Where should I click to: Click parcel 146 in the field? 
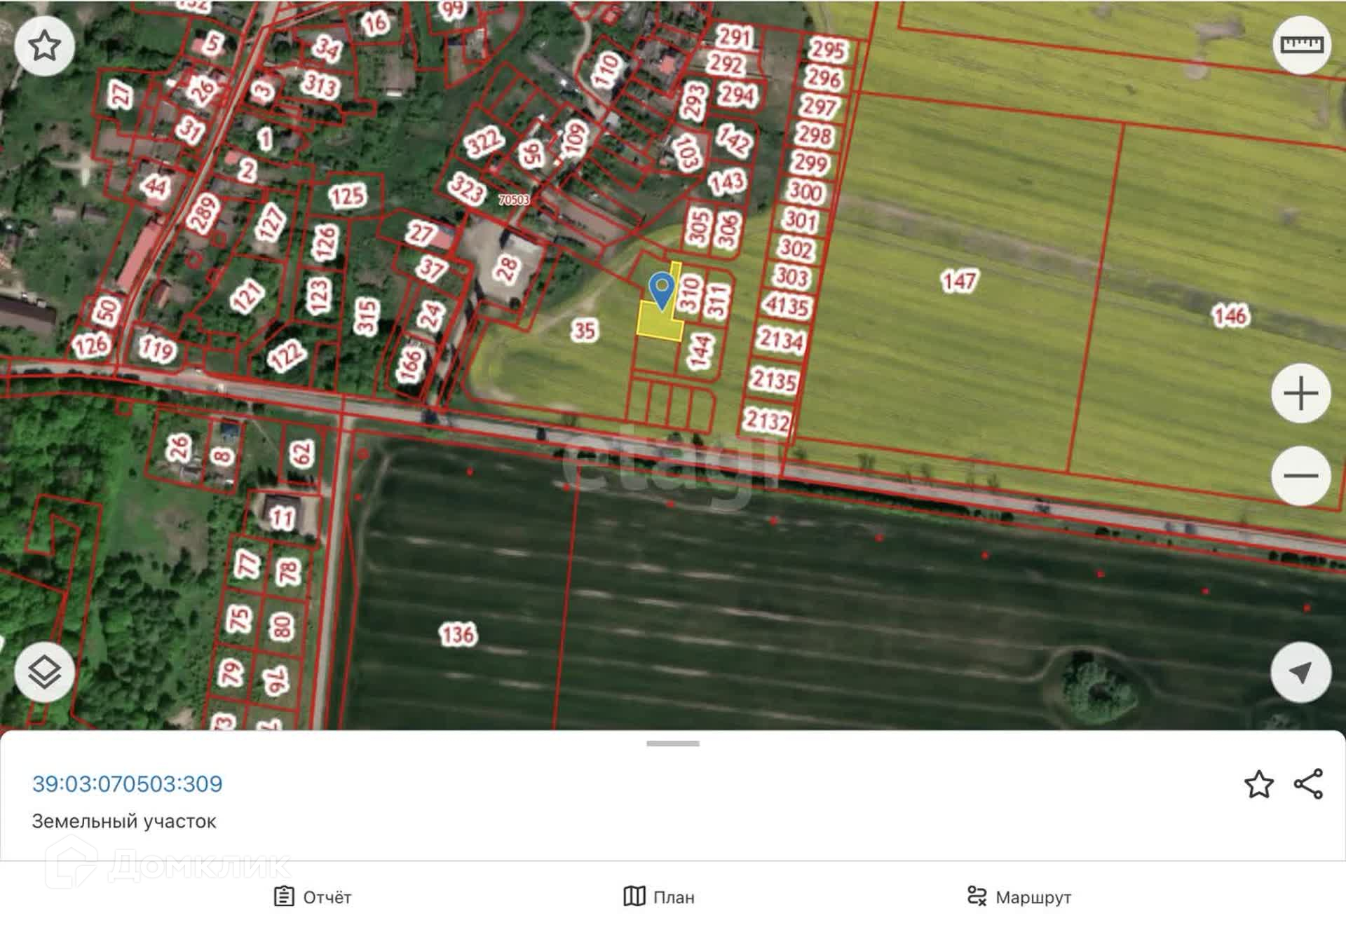(x=1230, y=315)
